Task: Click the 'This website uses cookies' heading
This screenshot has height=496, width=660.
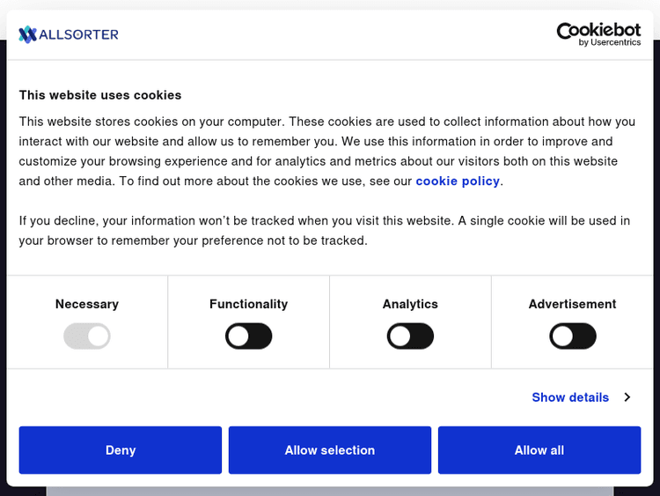Action: [100, 95]
